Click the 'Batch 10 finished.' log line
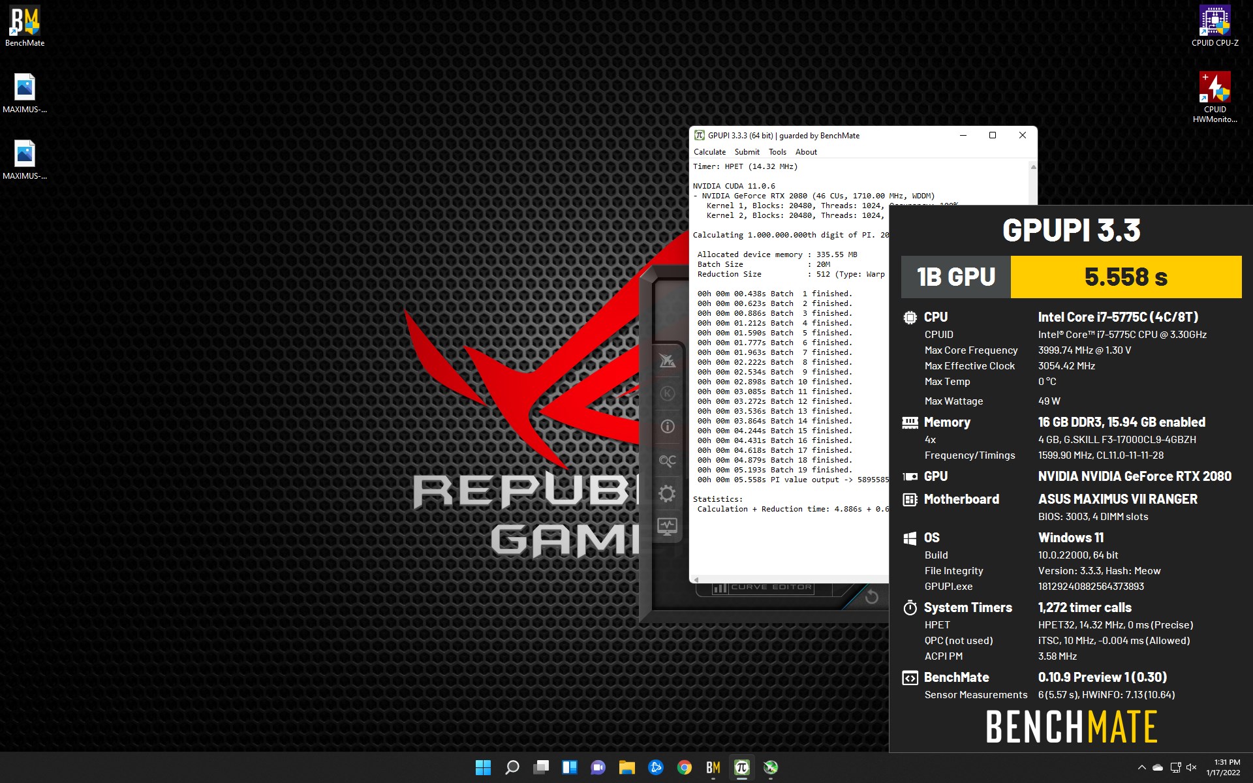This screenshot has width=1253, height=783. pos(775,382)
